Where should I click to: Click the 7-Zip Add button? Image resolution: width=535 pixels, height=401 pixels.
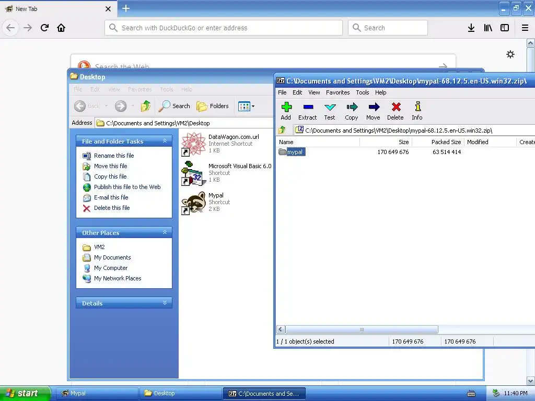tap(286, 111)
